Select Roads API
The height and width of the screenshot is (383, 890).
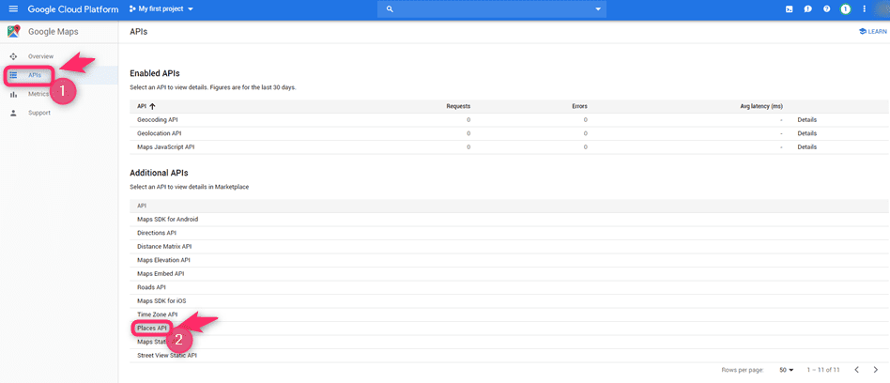(151, 287)
